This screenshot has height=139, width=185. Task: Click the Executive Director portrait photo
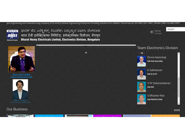tap(20, 89)
